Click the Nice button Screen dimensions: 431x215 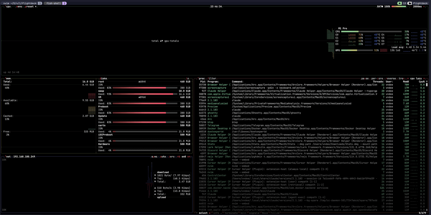tap(265, 213)
